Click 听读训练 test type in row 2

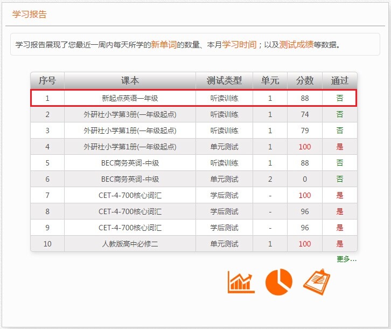coord(224,114)
